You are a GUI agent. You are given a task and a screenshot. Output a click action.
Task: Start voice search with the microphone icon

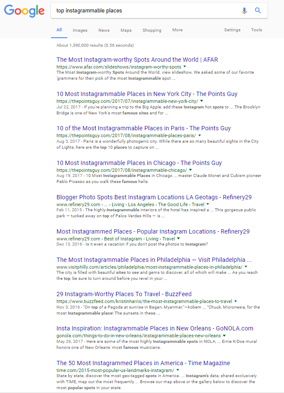point(244,11)
